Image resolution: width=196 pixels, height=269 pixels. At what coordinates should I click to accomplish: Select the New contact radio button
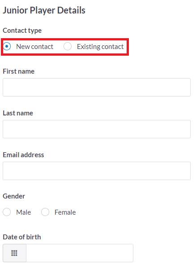(x=7, y=46)
